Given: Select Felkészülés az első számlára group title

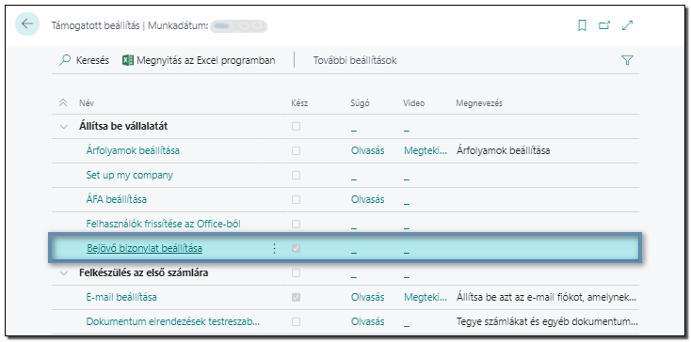Looking at the screenshot, I should (x=144, y=273).
